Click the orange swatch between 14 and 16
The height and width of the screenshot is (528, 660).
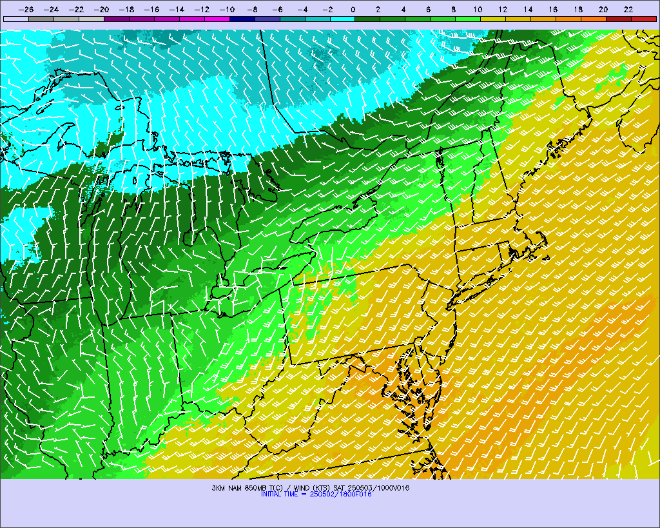[543, 19]
